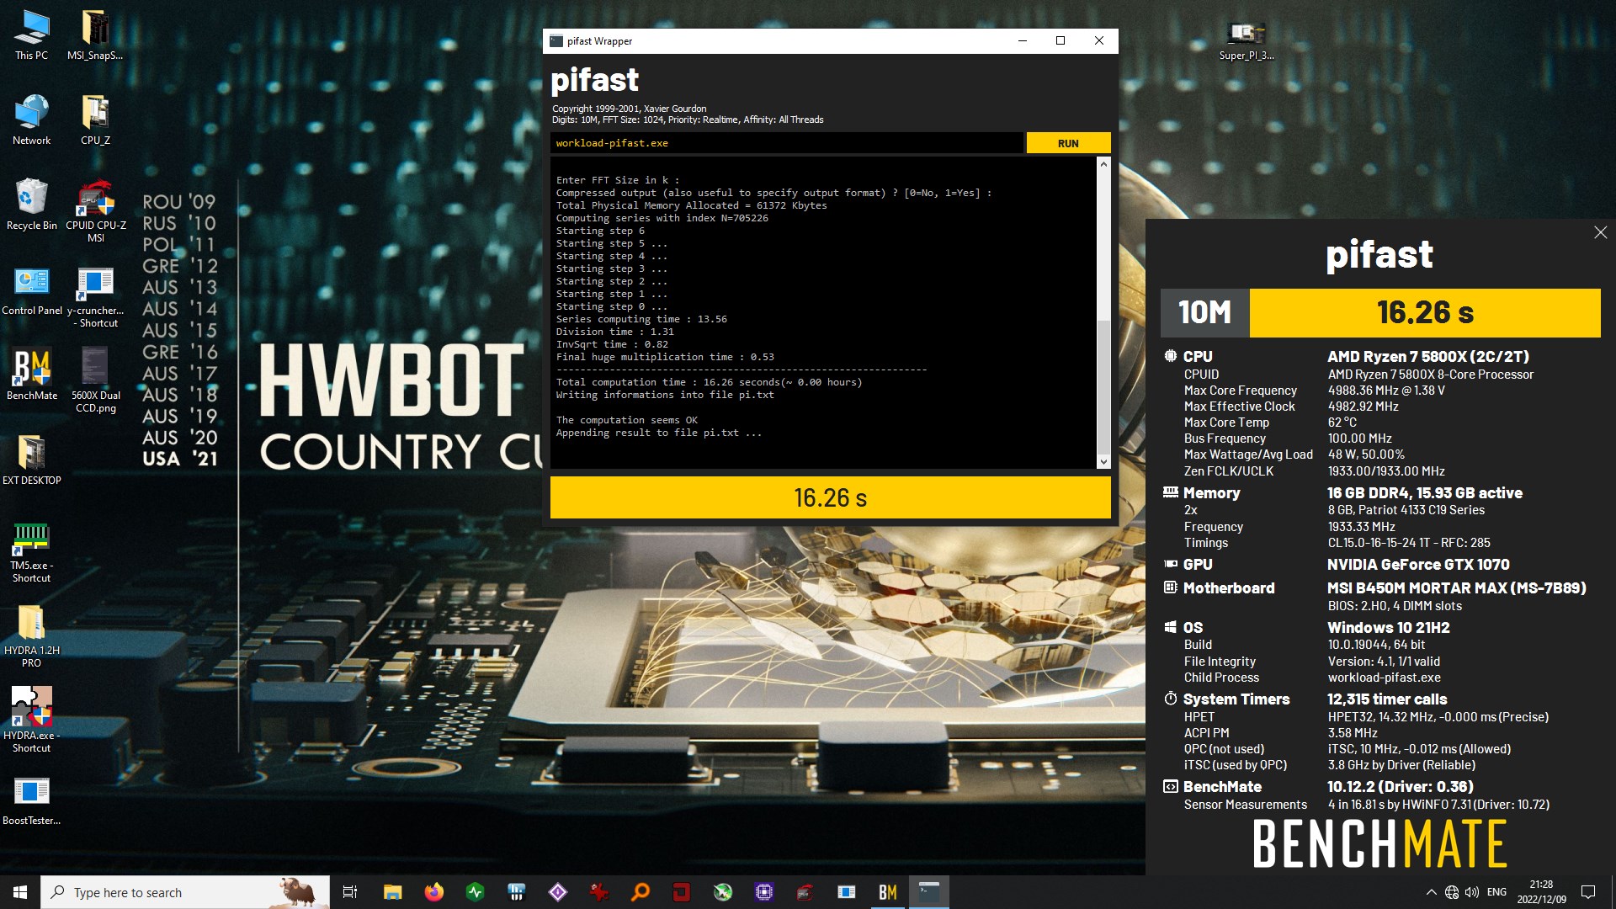Viewport: 1616px width, 909px height.
Task: Click AMD Ryzen 7 5800X (2C/2T) text
Action: click(1427, 357)
